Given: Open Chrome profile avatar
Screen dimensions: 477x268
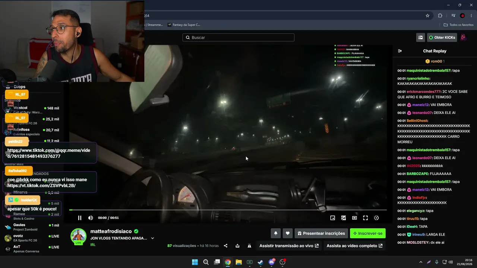Looking at the screenshot, I should tap(462, 16).
